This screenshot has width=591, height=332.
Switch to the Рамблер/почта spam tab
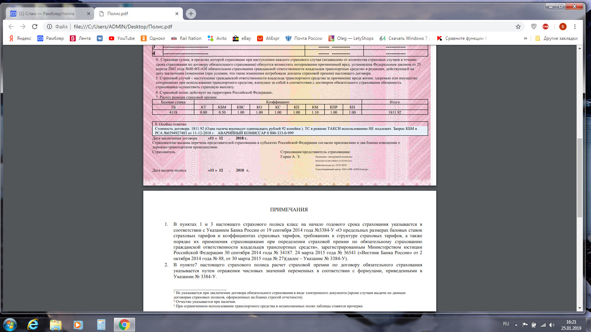[x=47, y=14]
